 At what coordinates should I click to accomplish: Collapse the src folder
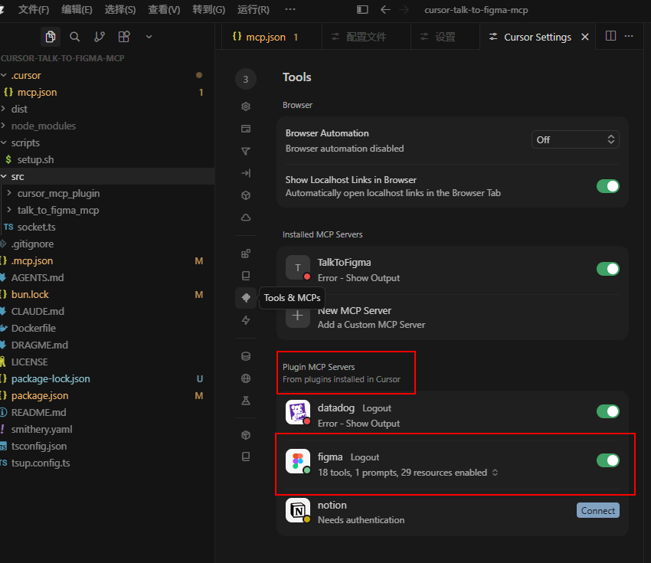(x=107, y=176)
